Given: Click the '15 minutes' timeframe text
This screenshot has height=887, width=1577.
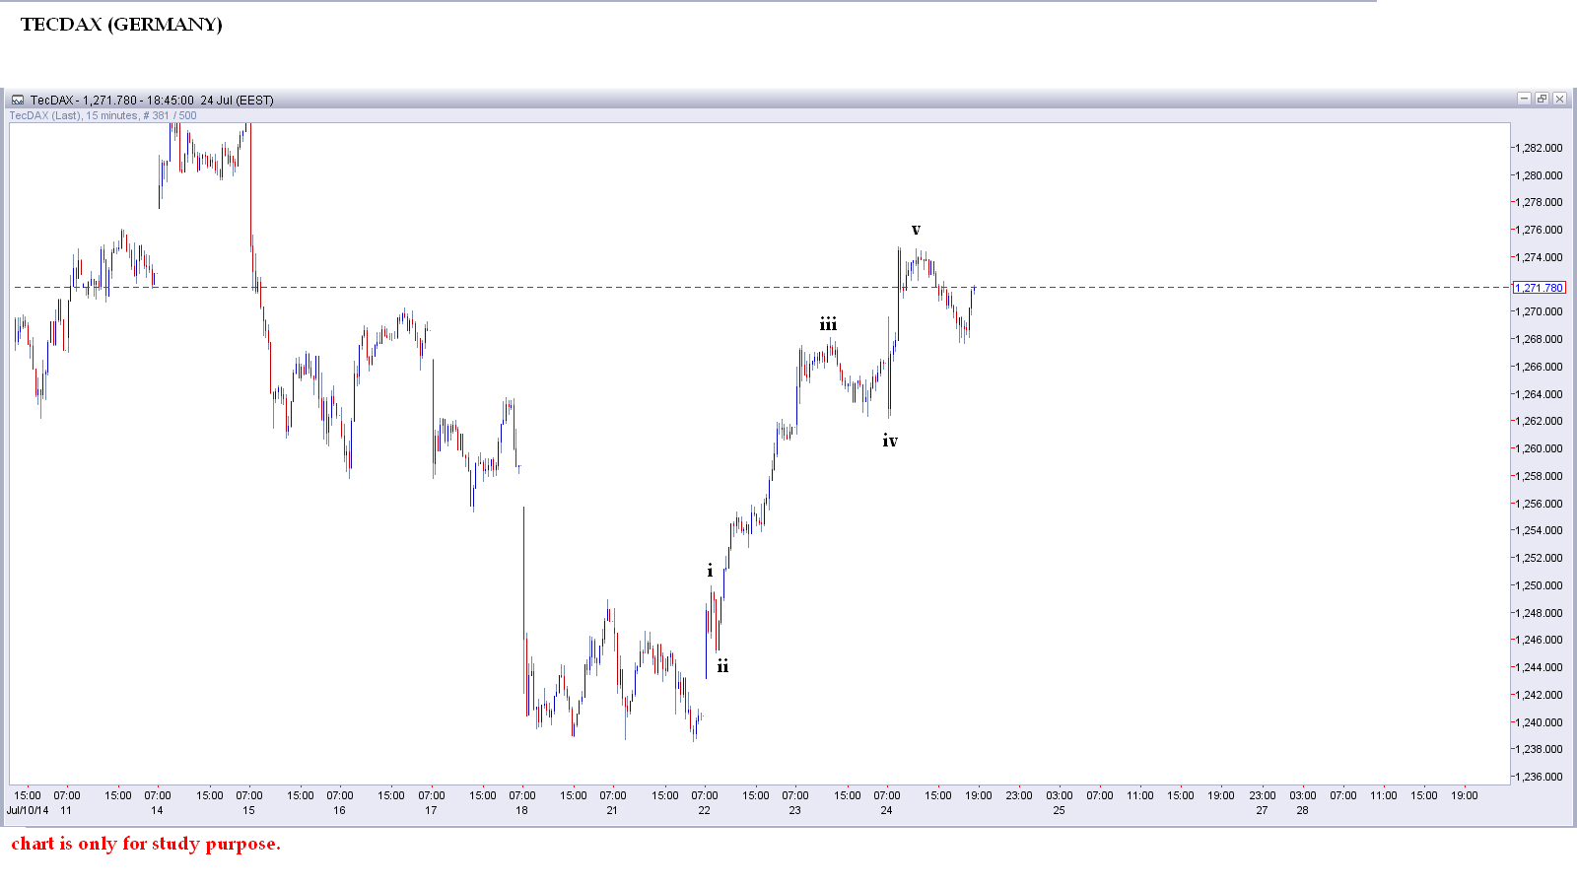Looking at the screenshot, I should tap(108, 115).
